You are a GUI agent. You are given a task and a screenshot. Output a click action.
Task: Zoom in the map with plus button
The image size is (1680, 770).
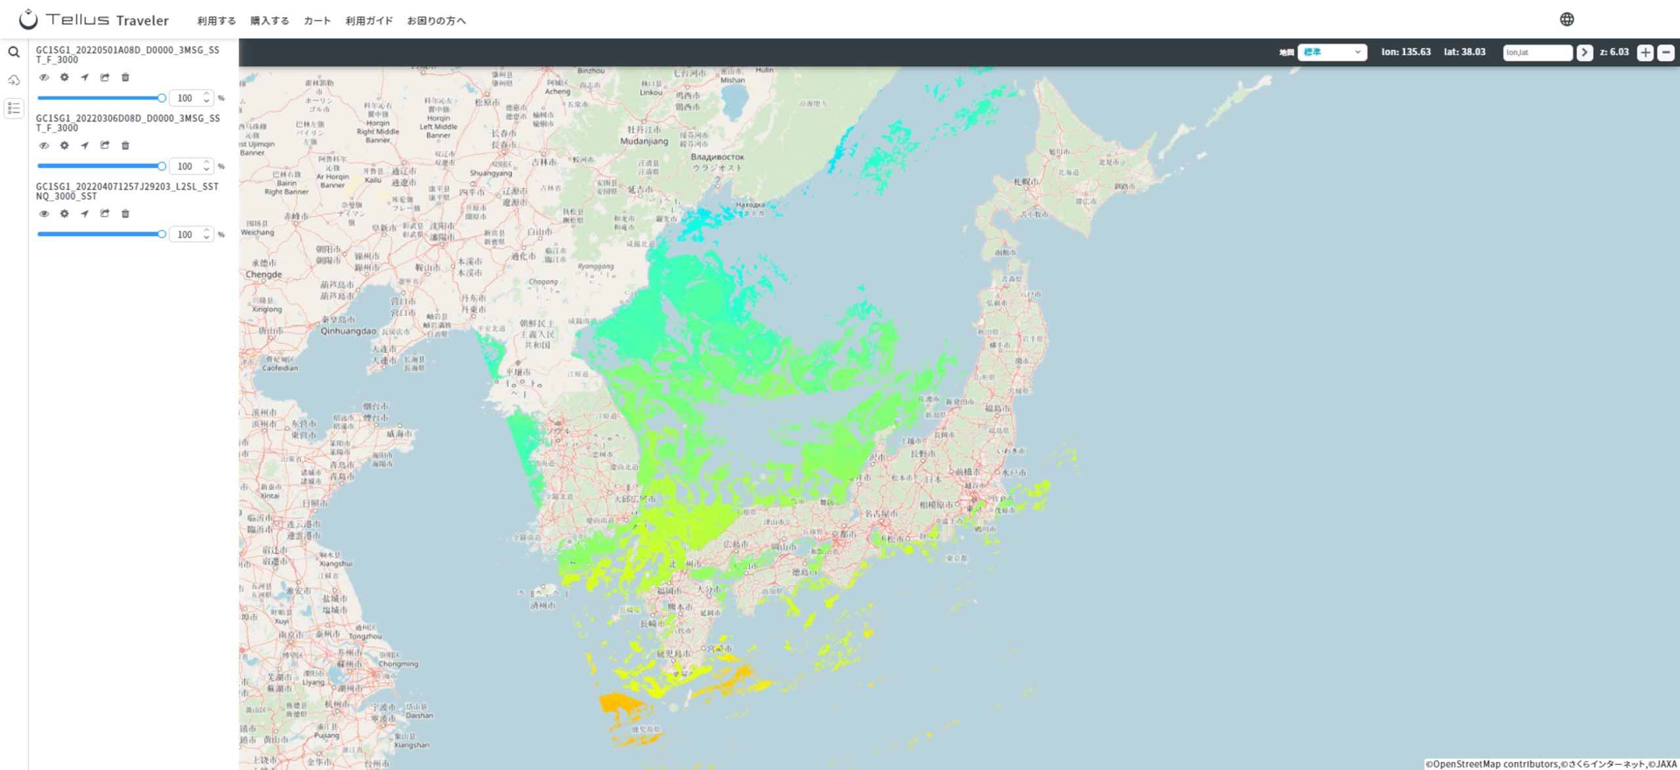[x=1645, y=52]
